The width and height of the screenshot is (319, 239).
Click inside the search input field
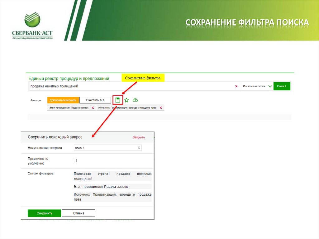tap(125, 86)
